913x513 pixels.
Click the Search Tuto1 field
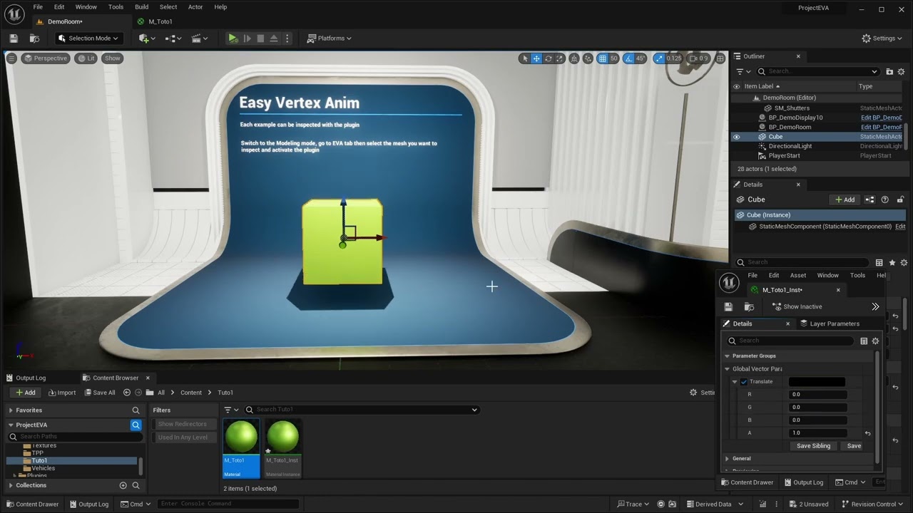point(361,410)
